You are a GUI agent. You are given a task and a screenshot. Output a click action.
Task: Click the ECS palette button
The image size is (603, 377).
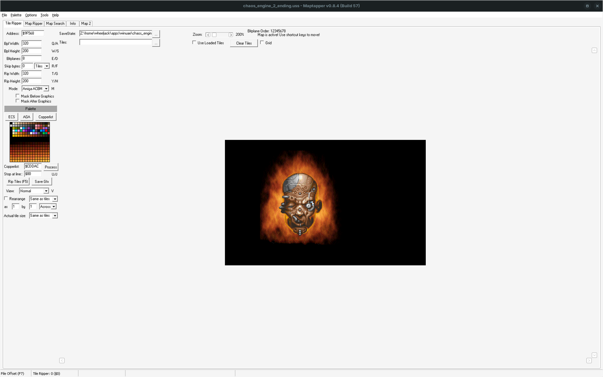click(12, 117)
